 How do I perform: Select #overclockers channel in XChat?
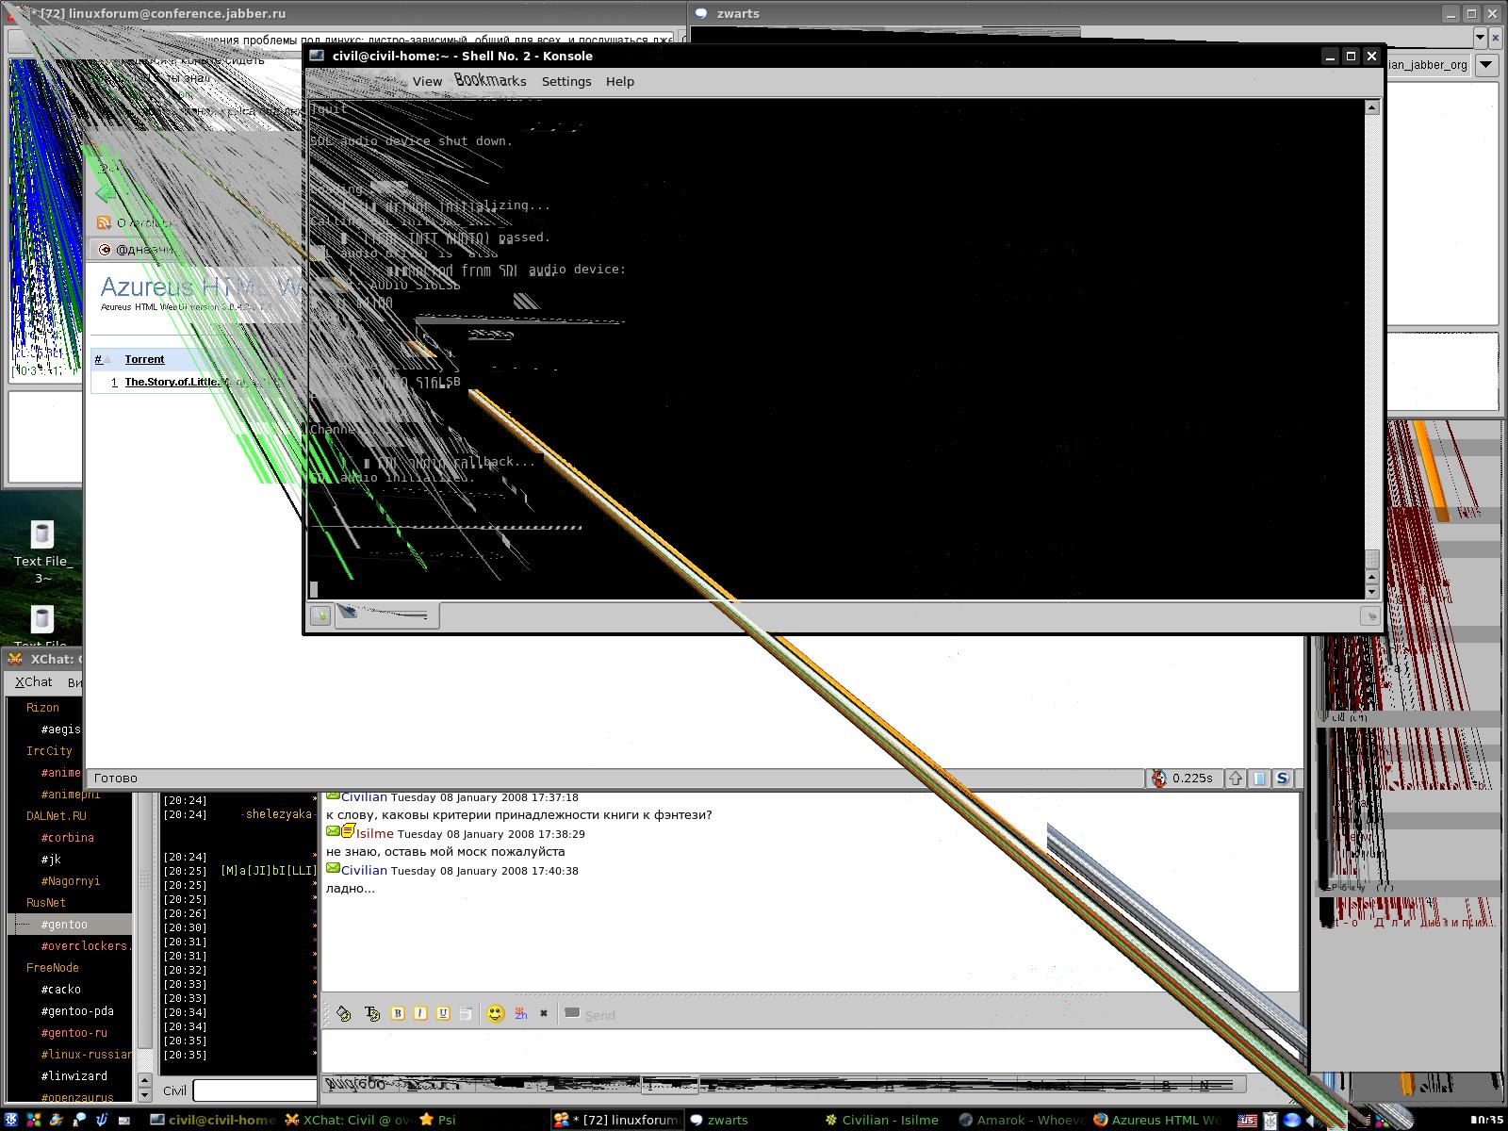coord(85,946)
